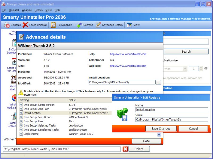213x159 pixels.
Task: Click the Value field in Edit Registry
Action: (171, 120)
